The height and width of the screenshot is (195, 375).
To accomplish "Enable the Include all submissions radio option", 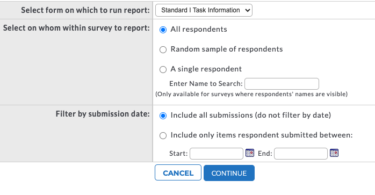I will [x=163, y=116].
